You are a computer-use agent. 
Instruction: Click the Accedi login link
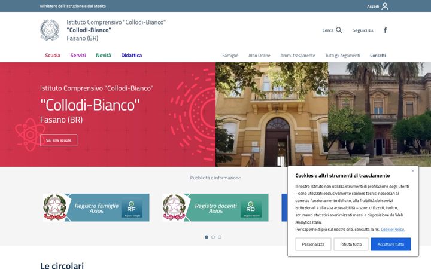coord(373,7)
